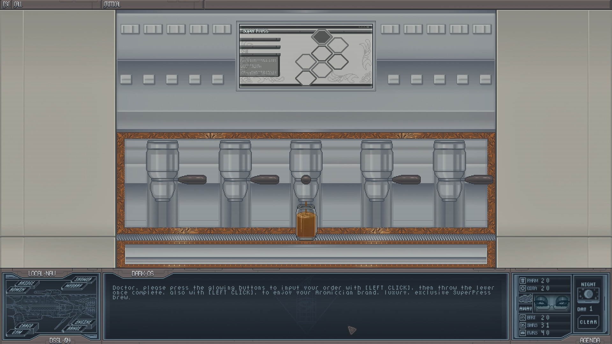Click the SHRS icon showing 31
612x344 pixels.
tap(523, 326)
